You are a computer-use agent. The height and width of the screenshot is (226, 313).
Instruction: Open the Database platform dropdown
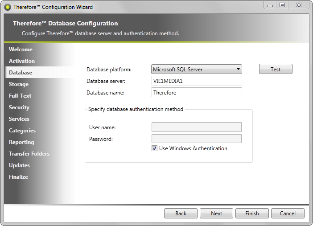(197, 69)
